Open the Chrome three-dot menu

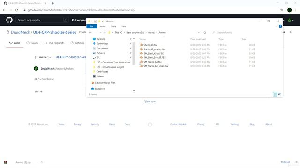(296, 10)
